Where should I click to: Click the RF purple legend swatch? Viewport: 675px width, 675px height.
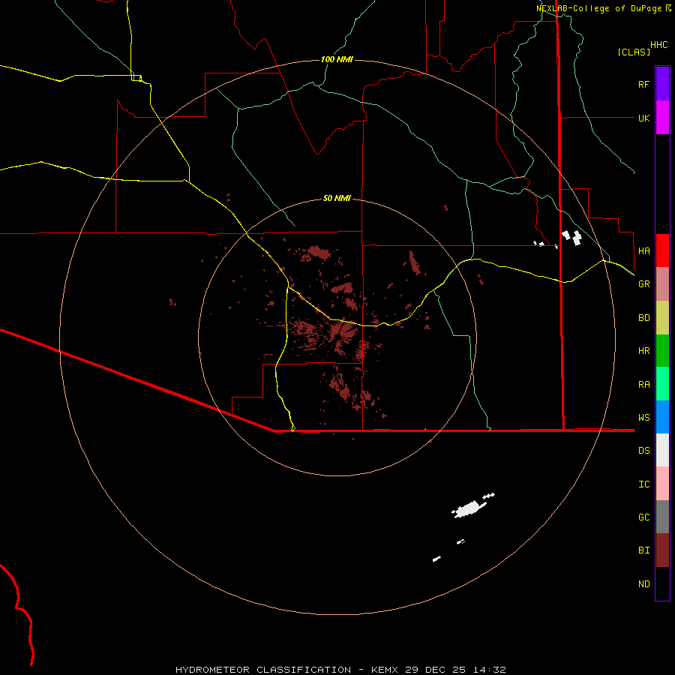coord(662,84)
